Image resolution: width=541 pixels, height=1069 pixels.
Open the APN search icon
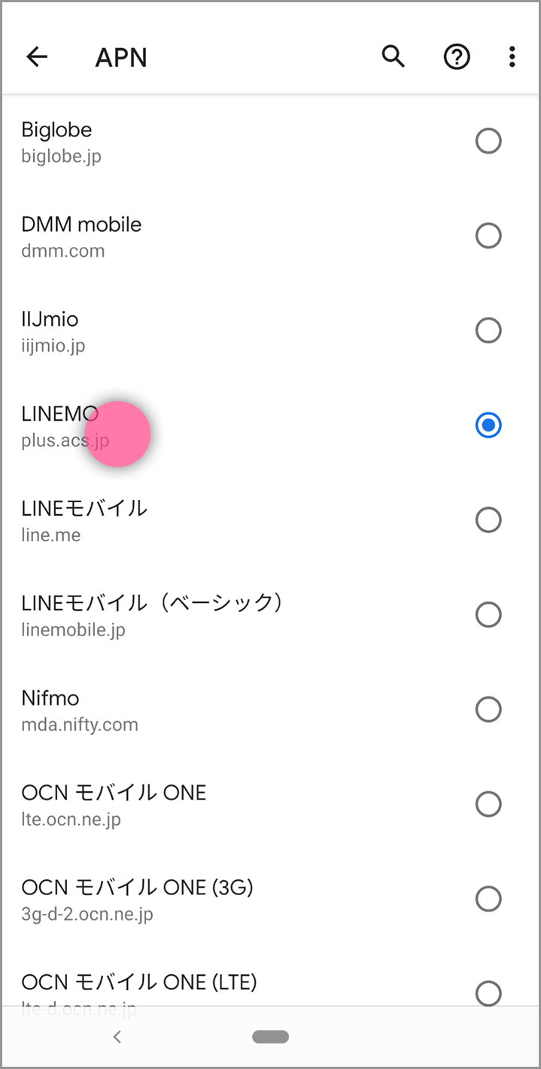click(x=393, y=56)
